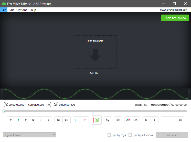Step backward with left arrow button
The width and height of the screenshot is (191, 142).
[11, 120]
